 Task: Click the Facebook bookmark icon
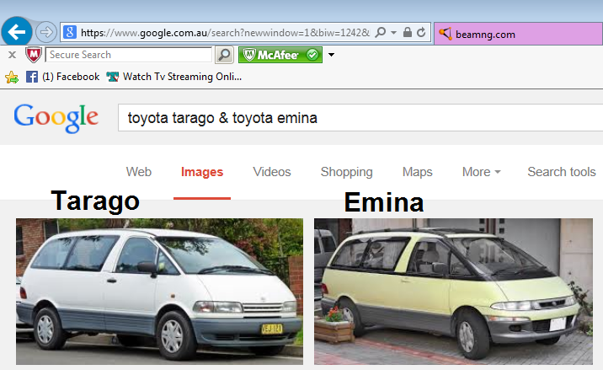coord(32,77)
